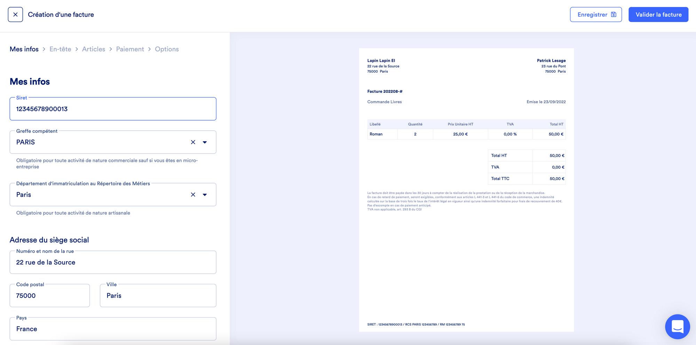696x345 pixels.
Task: Select the Code postal field
Action: [49, 295]
